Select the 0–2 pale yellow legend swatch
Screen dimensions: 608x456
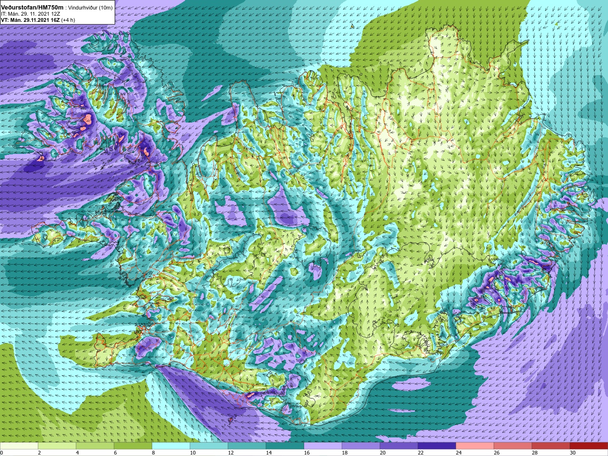(x=19, y=446)
